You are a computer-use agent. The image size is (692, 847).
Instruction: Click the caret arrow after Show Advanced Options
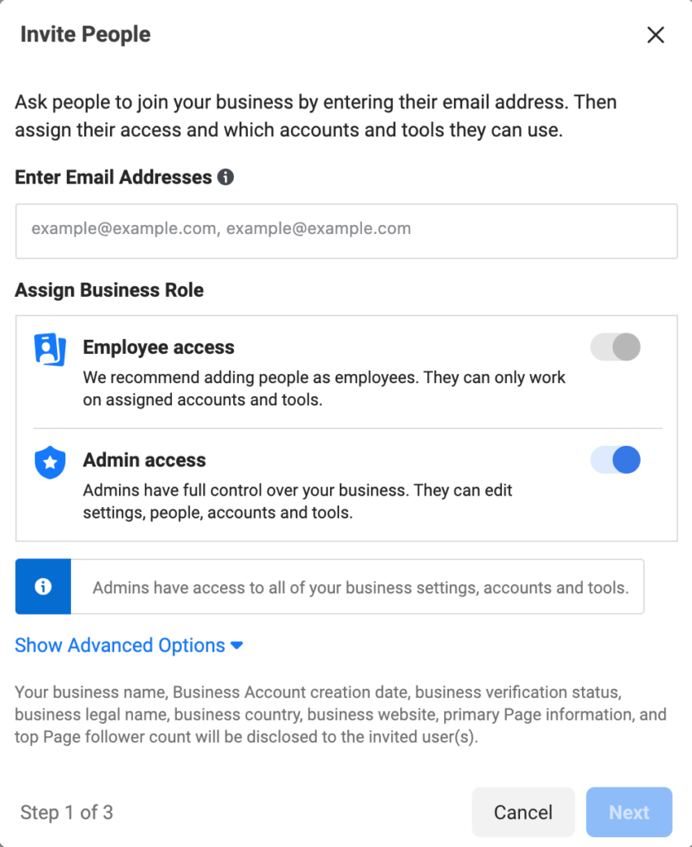click(236, 645)
